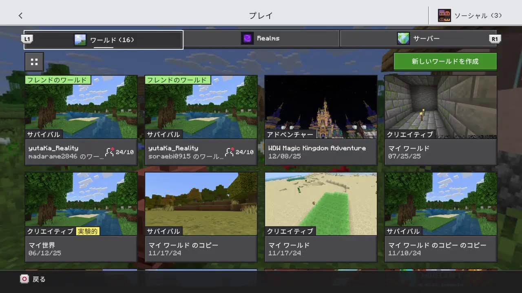Image resolution: width=522 pixels, height=293 pixels.
Task: Click the プレイ screen title
Action: click(x=261, y=15)
